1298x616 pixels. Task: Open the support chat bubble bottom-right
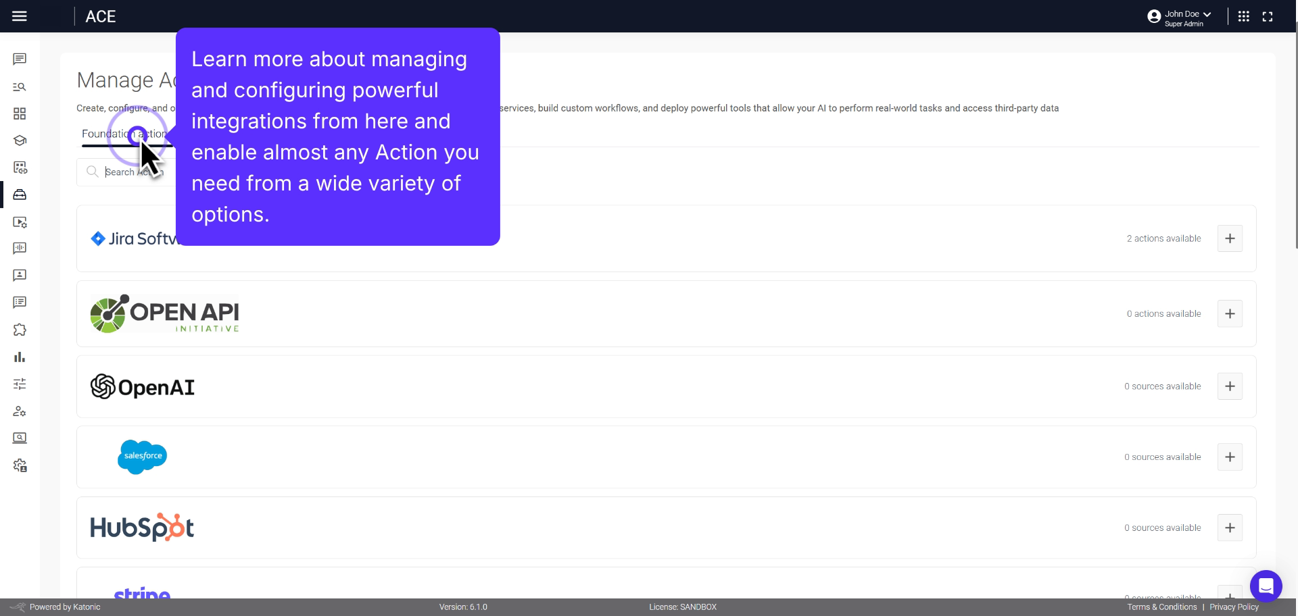click(x=1266, y=586)
